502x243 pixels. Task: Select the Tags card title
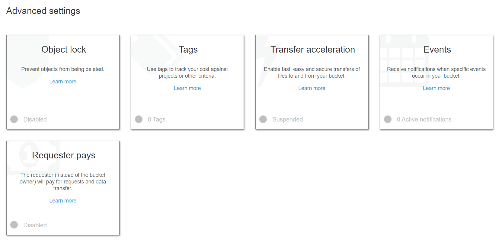click(x=188, y=50)
